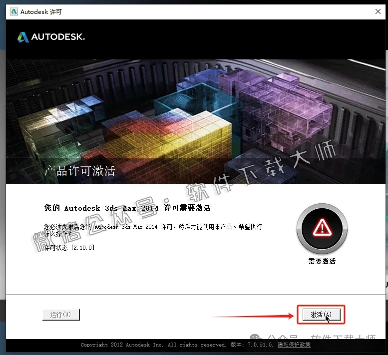Click the 版本: 7.0.51.0 version text
The height and width of the screenshot is (355, 388).
tap(252, 345)
